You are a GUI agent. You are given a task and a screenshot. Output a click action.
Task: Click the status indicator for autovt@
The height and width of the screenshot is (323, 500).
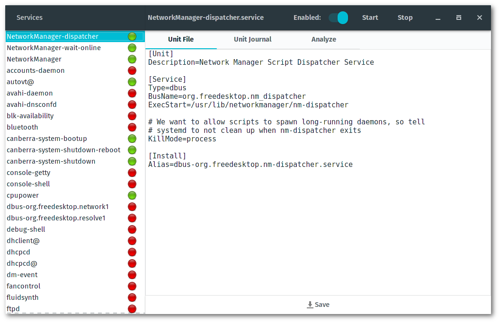[x=132, y=82]
